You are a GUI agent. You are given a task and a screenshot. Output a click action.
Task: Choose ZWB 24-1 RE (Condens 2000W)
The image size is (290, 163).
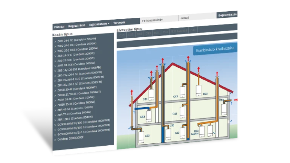(x=76, y=40)
